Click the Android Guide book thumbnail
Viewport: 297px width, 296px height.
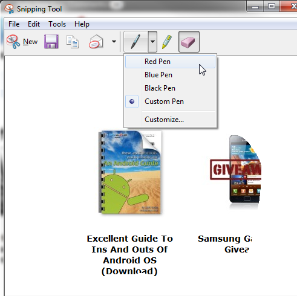point(130,172)
